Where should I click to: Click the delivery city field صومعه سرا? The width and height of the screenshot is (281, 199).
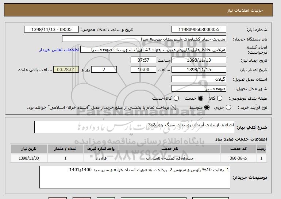[199, 89]
